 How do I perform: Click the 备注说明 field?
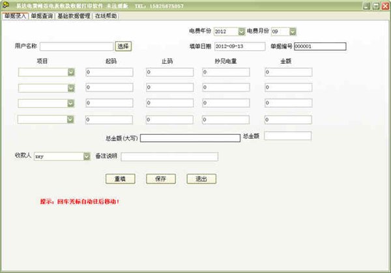click(169, 157)
